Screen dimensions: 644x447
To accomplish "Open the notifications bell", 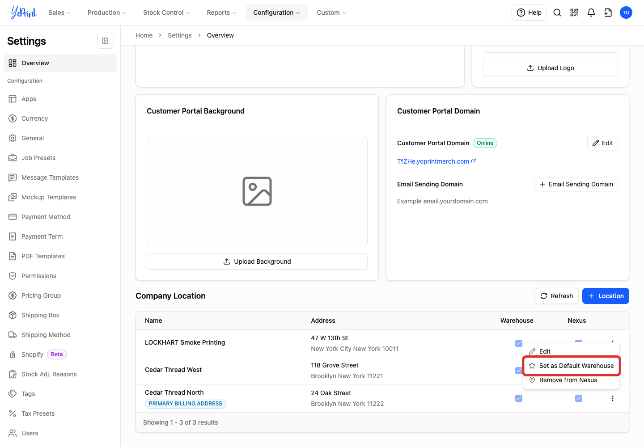I will (x=591, y=13).
